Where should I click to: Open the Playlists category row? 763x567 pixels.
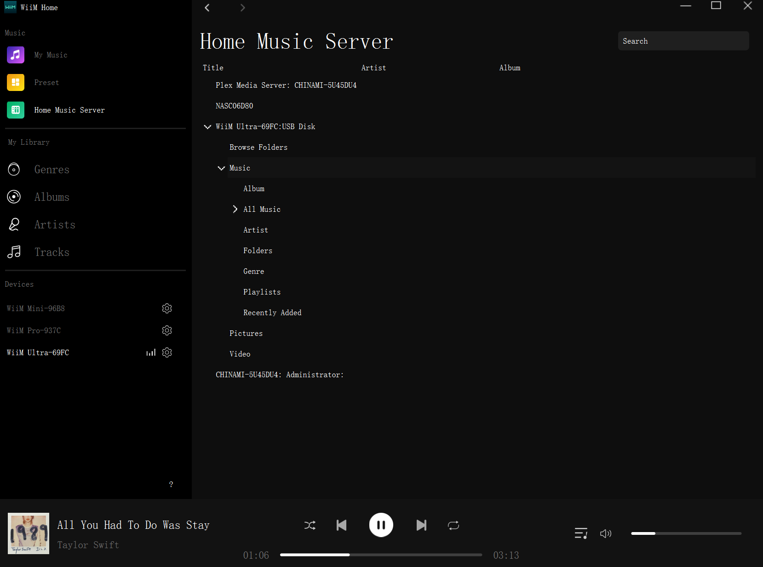tap(262, 292)
